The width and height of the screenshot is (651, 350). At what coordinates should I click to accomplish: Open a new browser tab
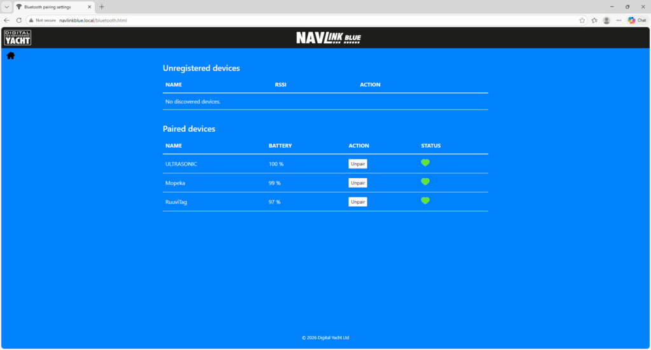tap(102, 6)
